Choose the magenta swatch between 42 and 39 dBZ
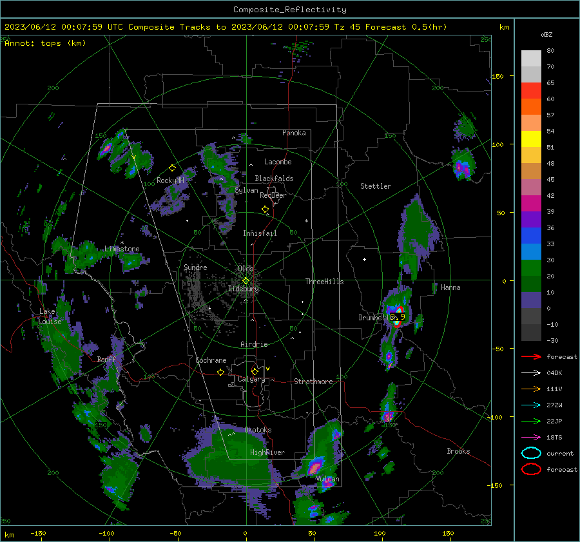Image resolution: width=580 pixels, height=542 pixels. click(x=531, y=204)
